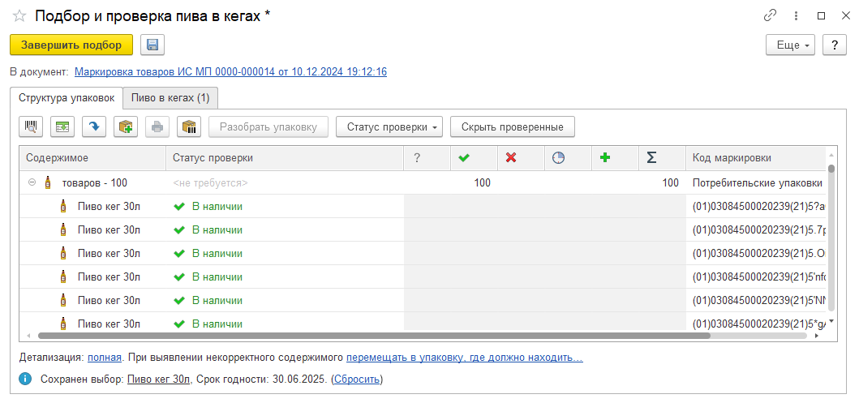Click green check in row with code 5'nf
The width and height of the screenshot is (859, 403).
coord(178,277)
